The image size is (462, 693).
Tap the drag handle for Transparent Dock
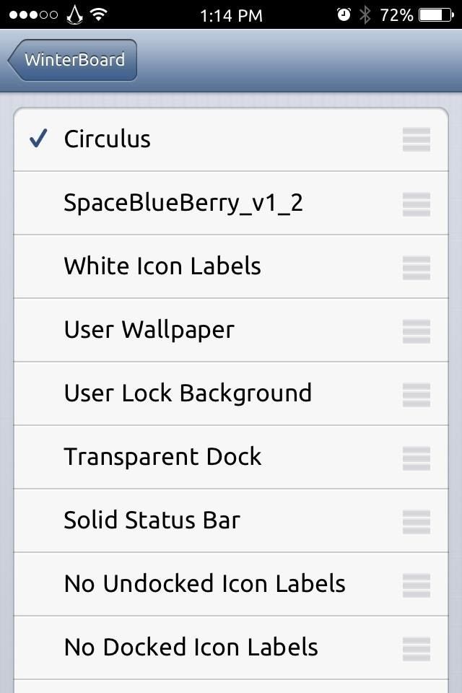pyautogui.click(x=416, y=457)
